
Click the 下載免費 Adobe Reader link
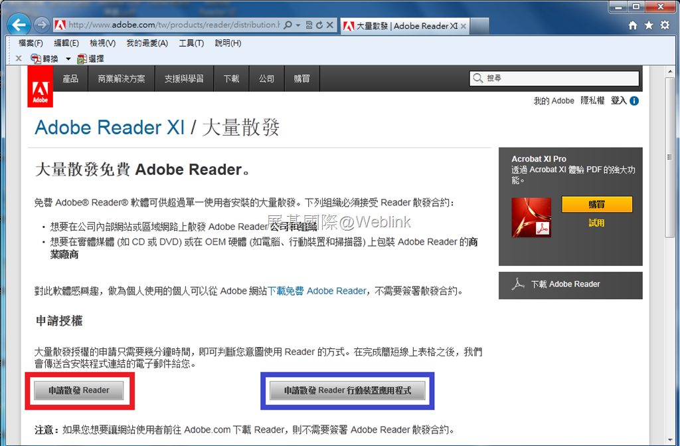[x=317, y=290]
